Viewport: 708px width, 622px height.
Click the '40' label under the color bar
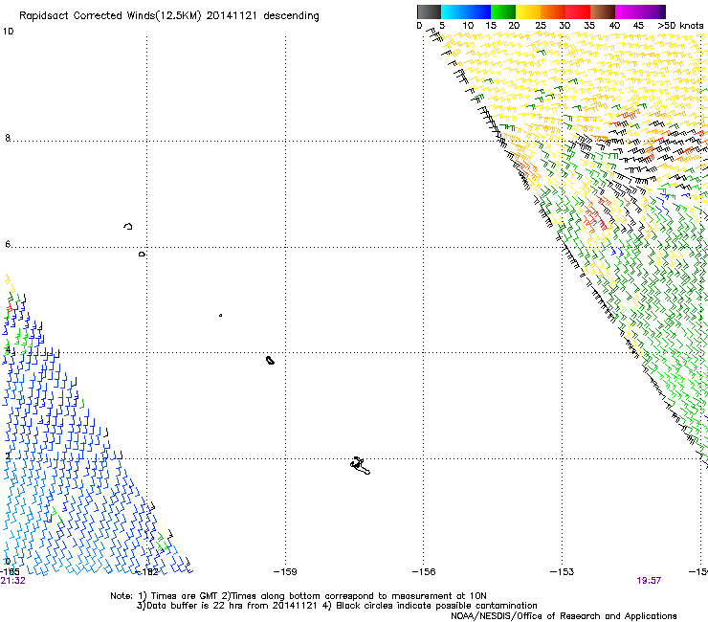click(x=614, y=26)
